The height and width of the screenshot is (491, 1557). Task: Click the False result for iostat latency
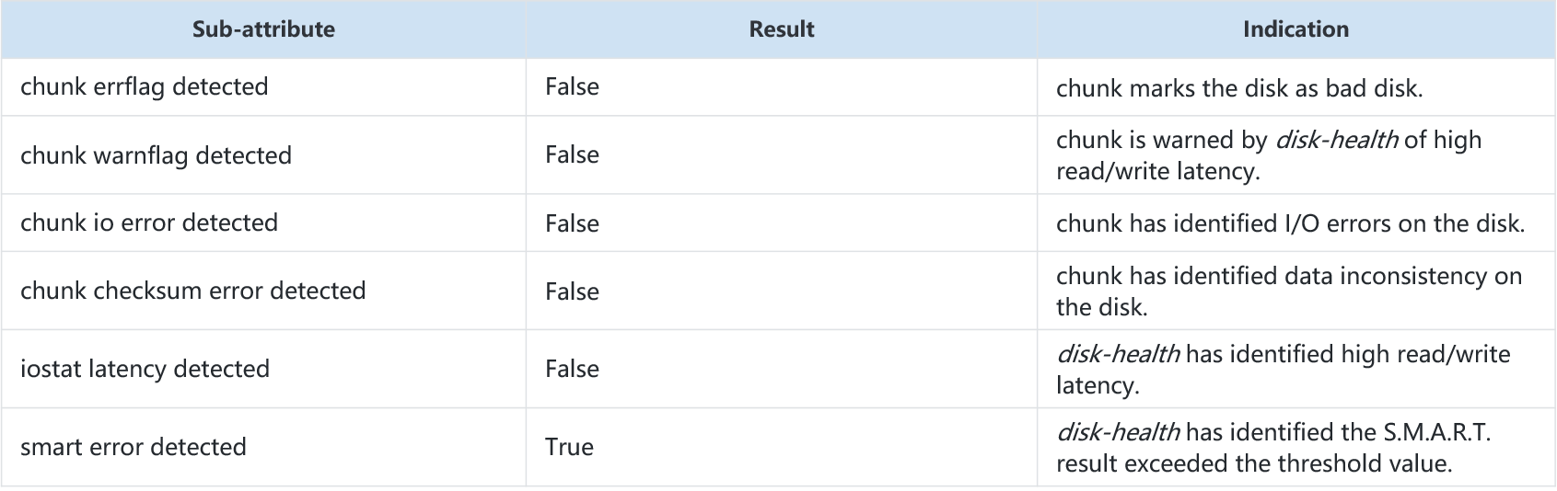572,369
